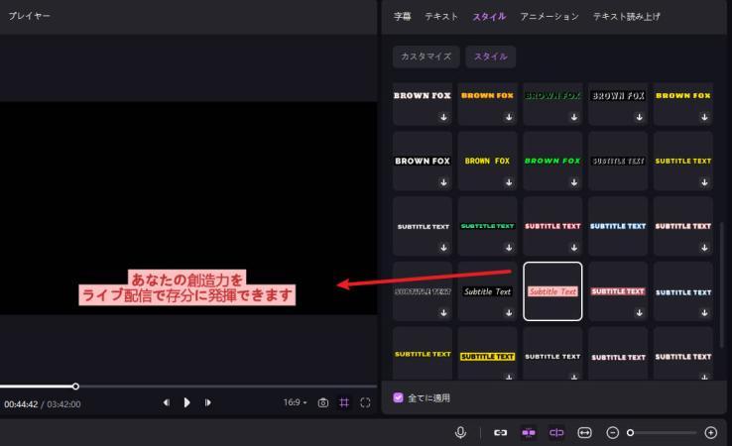Download the black-box italic Subtitle Text style
732x446 pixels.
[x=509, y=313]
